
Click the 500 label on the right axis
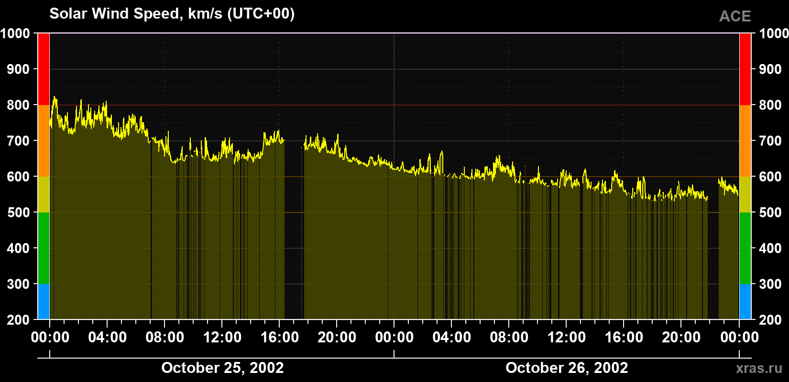point(770,212)
